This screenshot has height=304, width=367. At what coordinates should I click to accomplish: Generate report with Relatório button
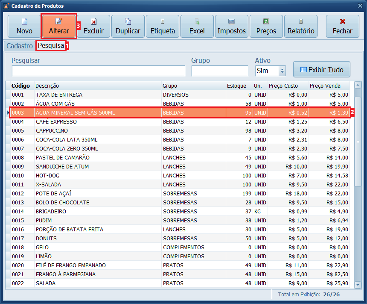[x=301, y=27]
